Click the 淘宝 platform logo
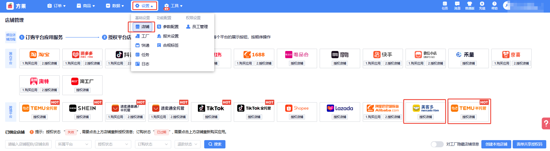 tap(40, 54)
